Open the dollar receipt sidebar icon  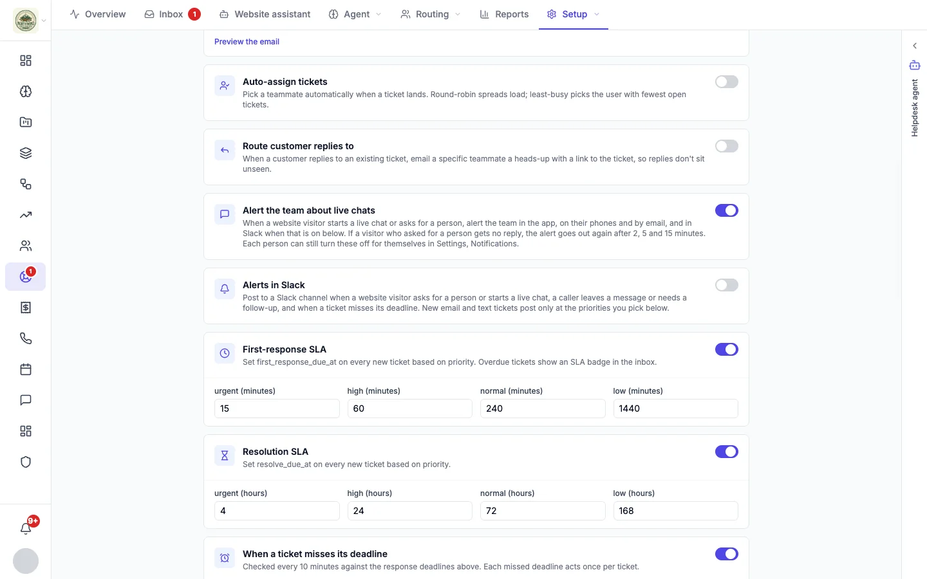pyautogui.click(x=26, y=308)
